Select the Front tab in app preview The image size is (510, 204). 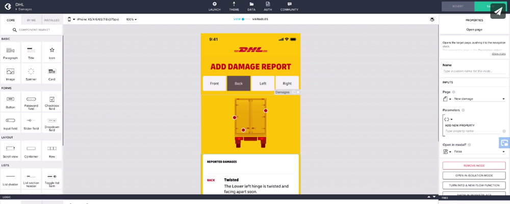[214, 84]
